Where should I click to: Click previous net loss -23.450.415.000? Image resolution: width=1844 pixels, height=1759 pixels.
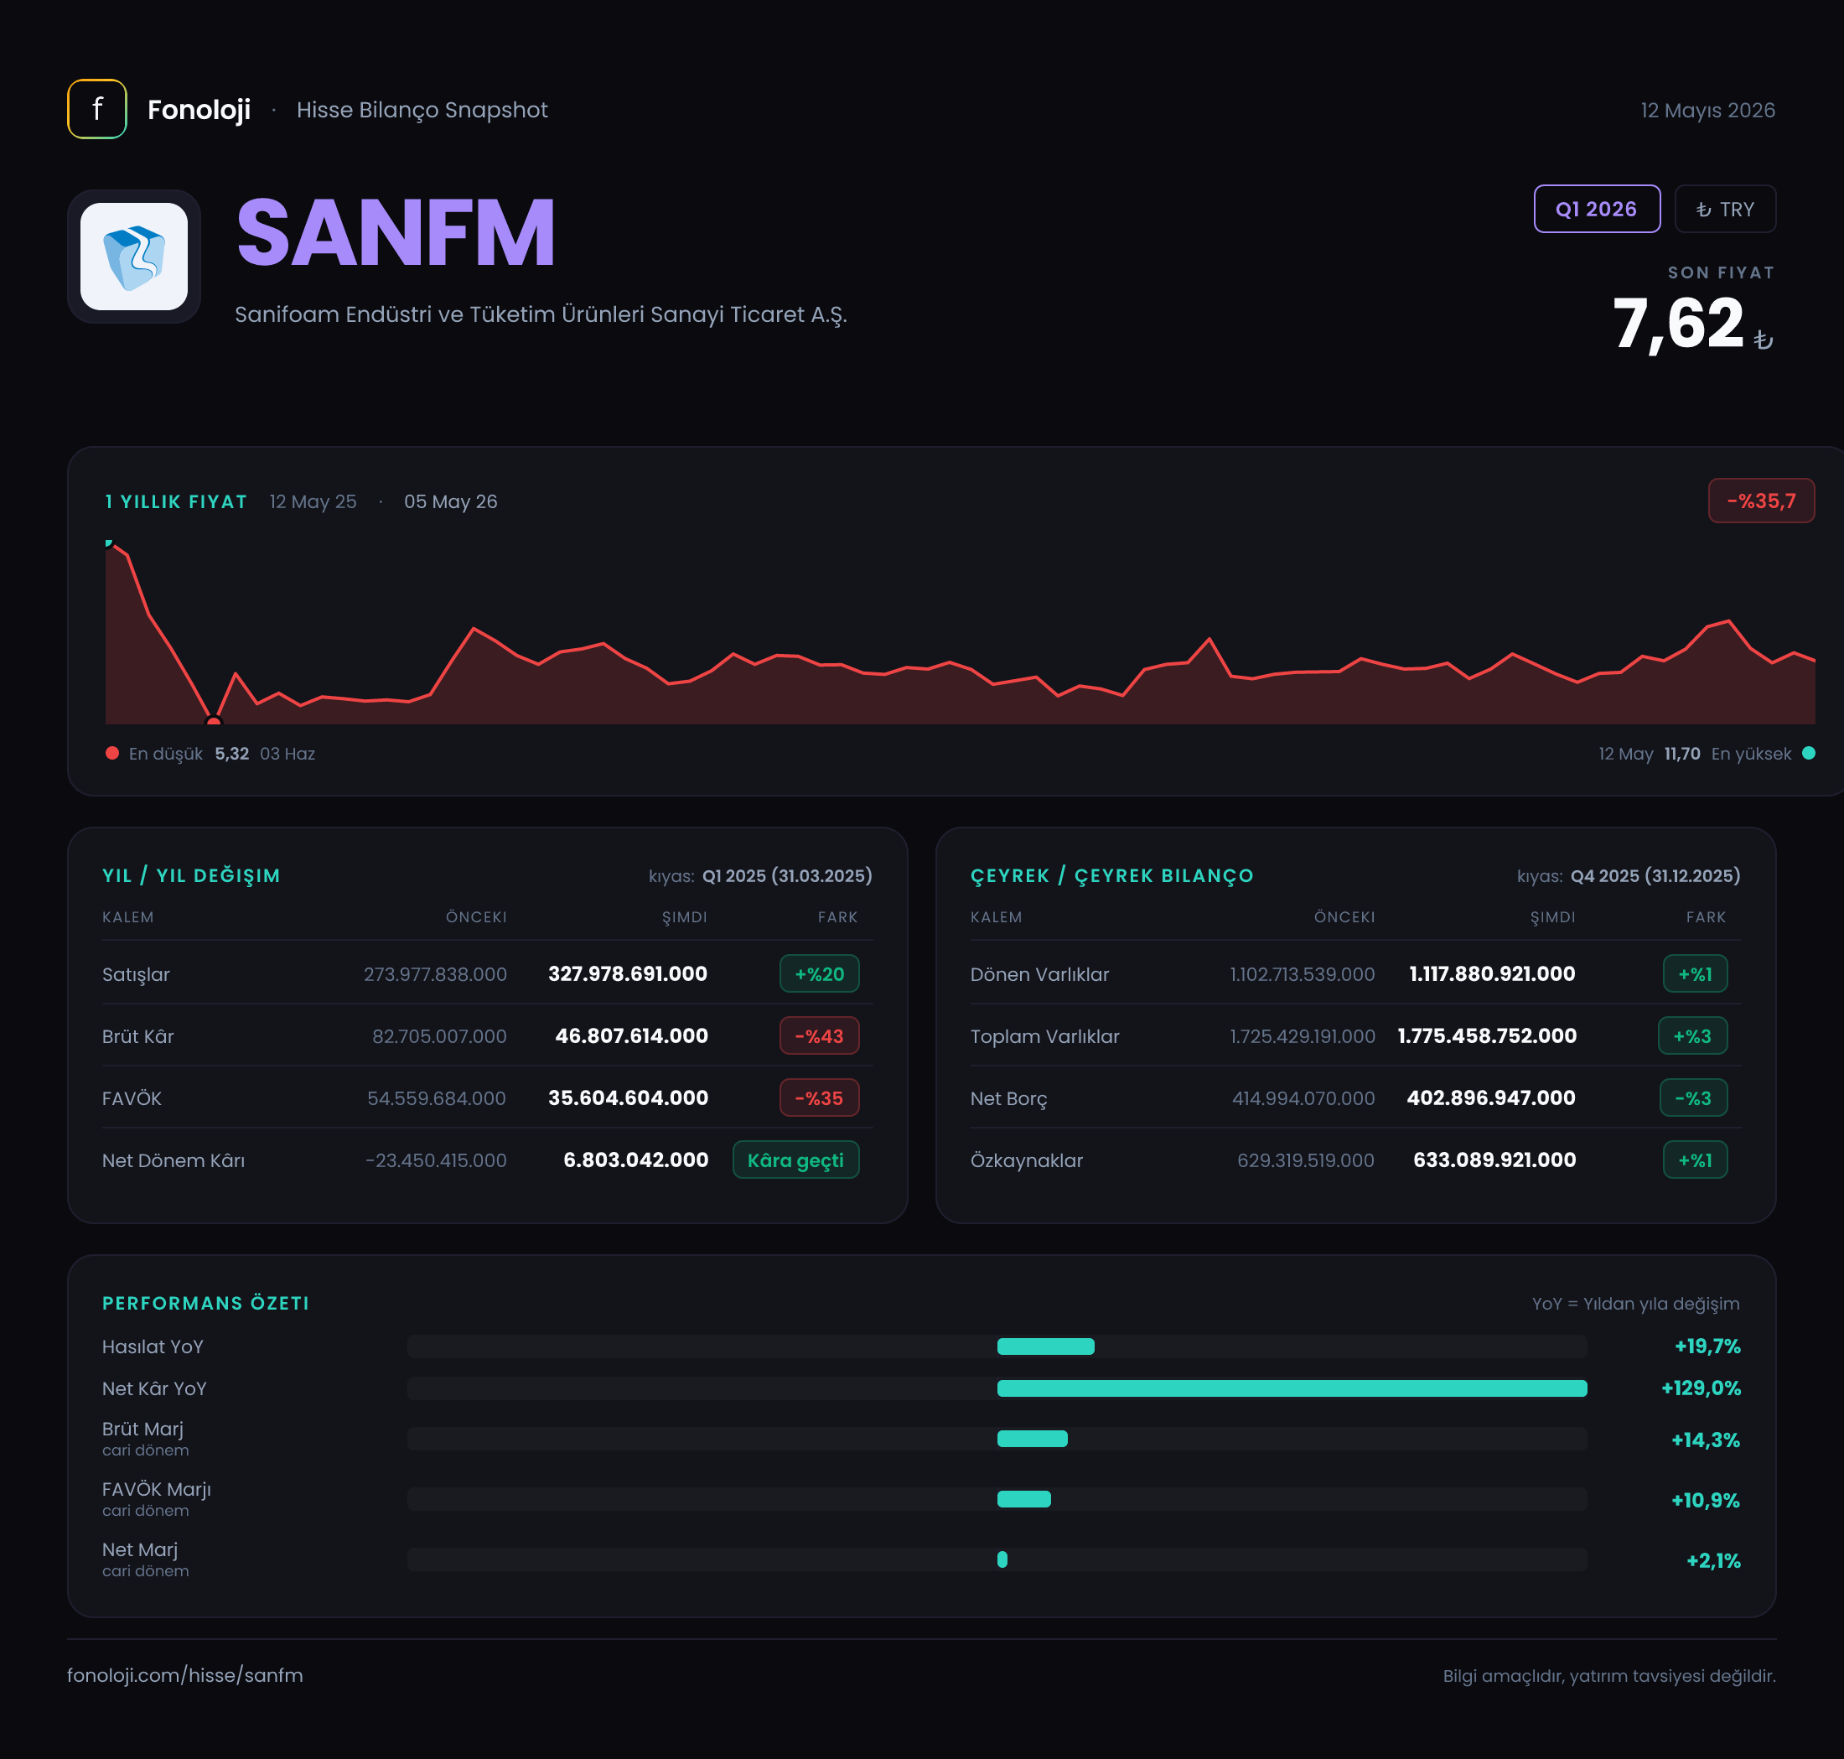coord(436,1160)
